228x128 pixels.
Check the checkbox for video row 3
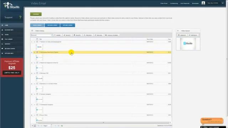point(37,63)
